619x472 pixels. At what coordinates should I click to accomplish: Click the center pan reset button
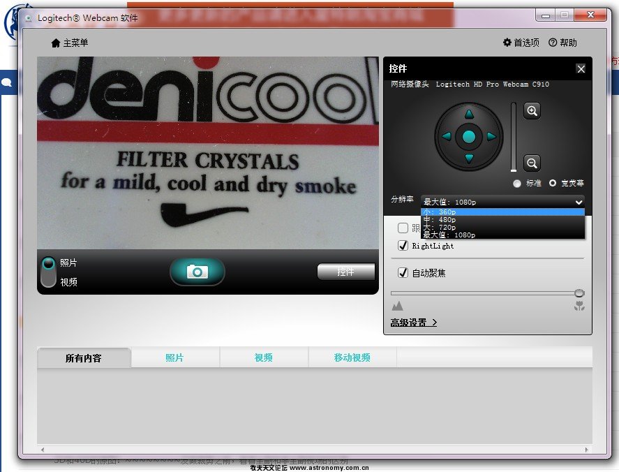(x=468, y=137)
